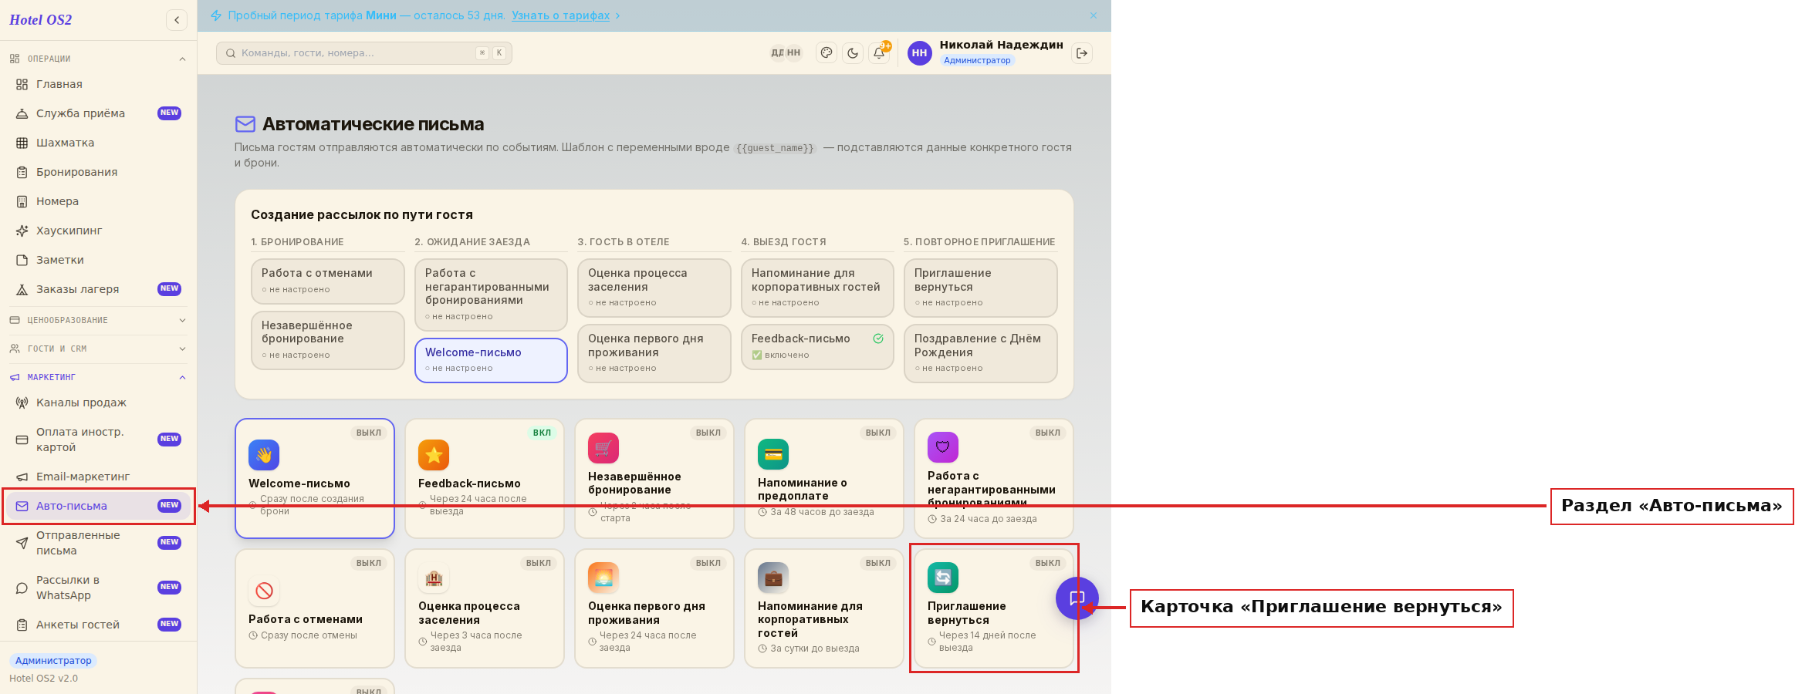Toggle ВЫКЛ on Работа с негарантированными бронированиями card
This screenshot has height=694, width=1812.
[x=1048, y=433]
